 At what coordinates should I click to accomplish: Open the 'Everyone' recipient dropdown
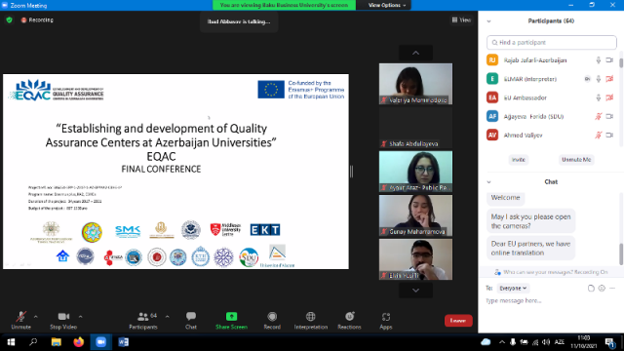(513, 289)
